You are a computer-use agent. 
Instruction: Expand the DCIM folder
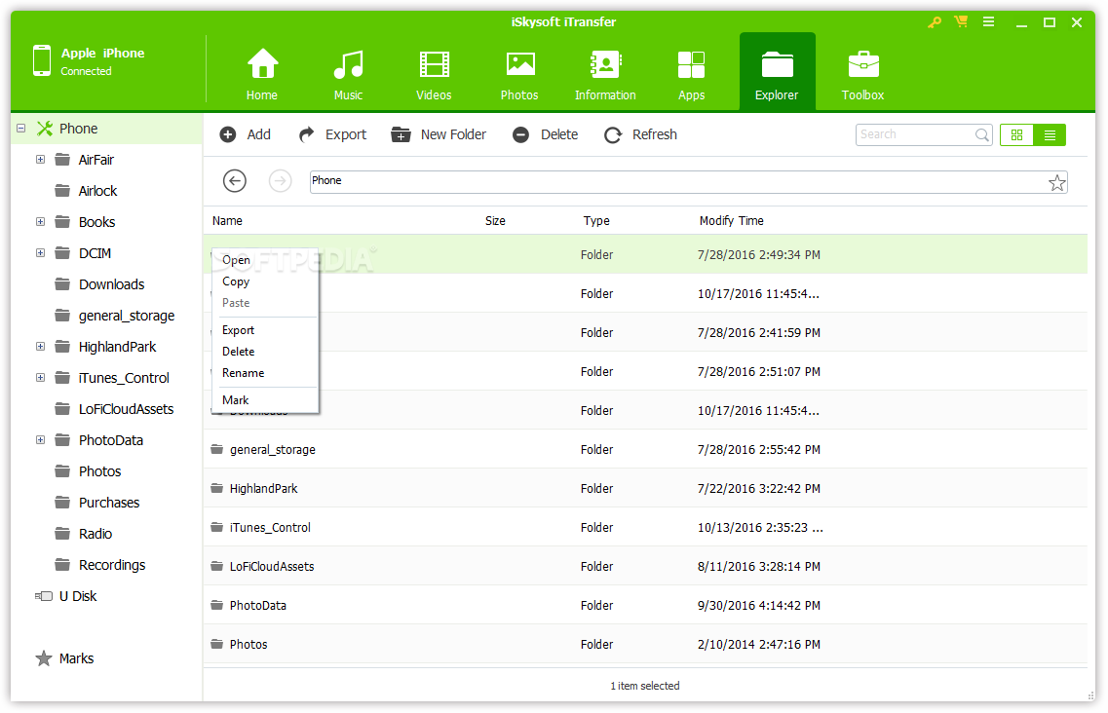tap(40, 253)
